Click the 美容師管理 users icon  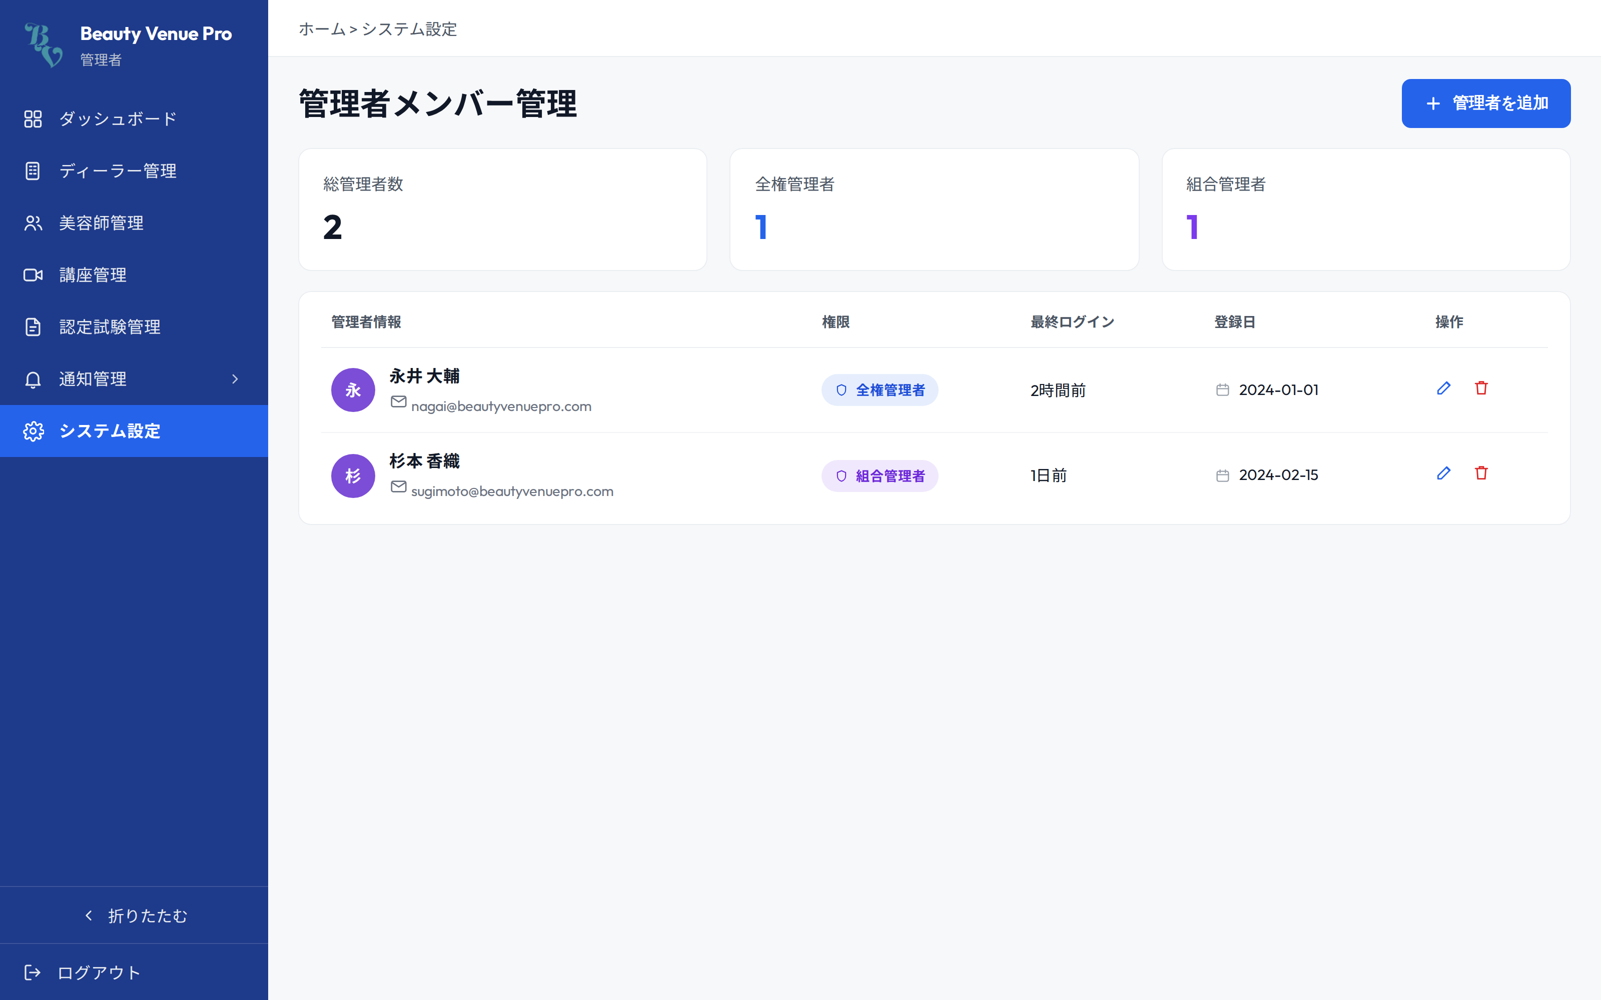[33, 223]
